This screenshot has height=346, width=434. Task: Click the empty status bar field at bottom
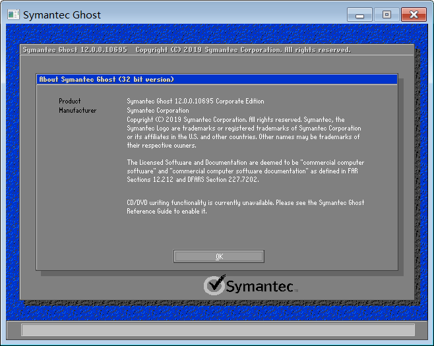click(218, 330)
